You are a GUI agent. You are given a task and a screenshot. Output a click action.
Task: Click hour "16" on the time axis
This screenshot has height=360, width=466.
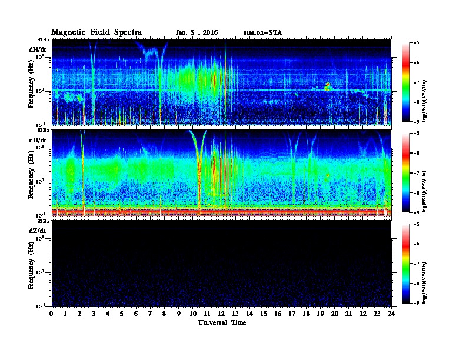click(x=278, y=314)
